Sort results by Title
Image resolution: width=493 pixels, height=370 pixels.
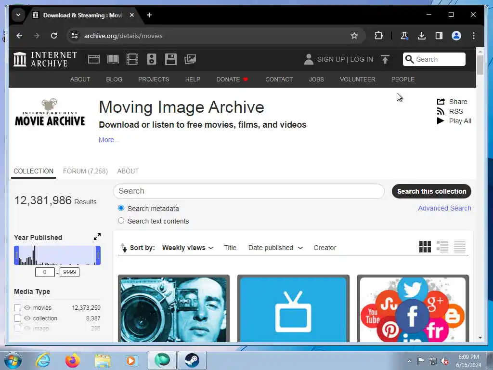pos(230,248)
